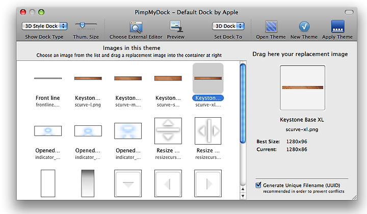367x214 pixels.
Task: Select the left arrow button image
Action: coord(168,183)
